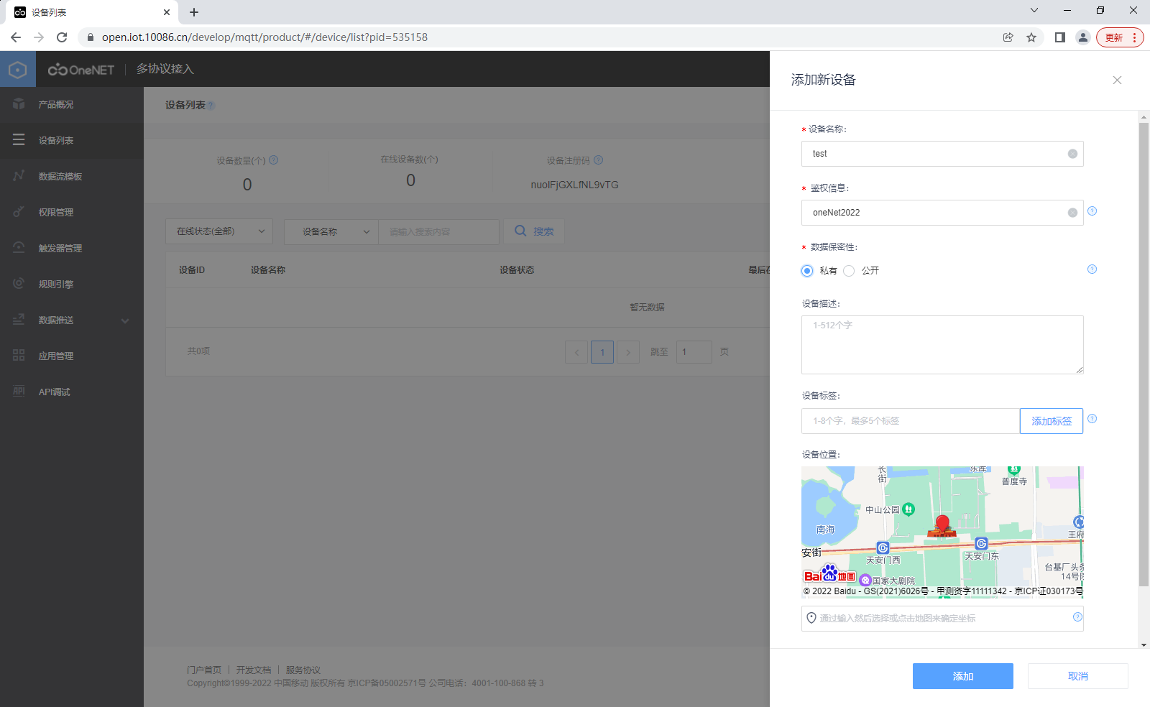Click help icon next to 设备数量
The image size is (1150, 707).
pos(274,160)
